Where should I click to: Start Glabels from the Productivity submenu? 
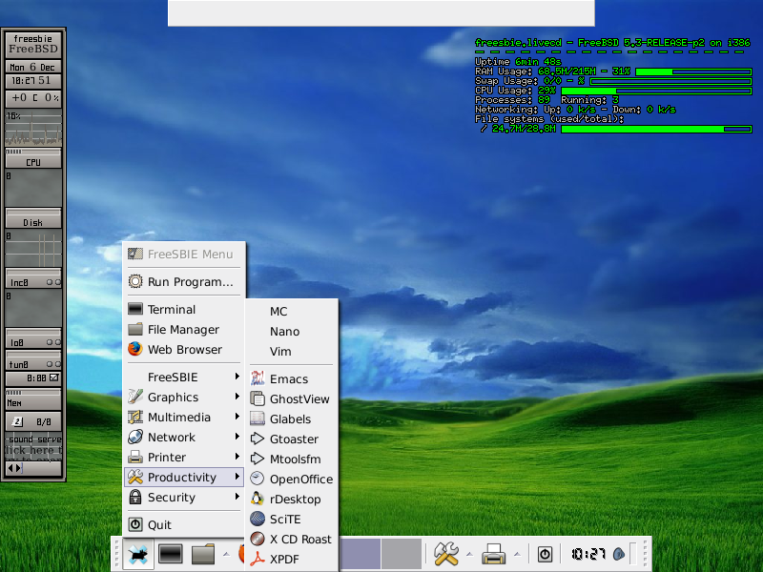click(291, 419)
